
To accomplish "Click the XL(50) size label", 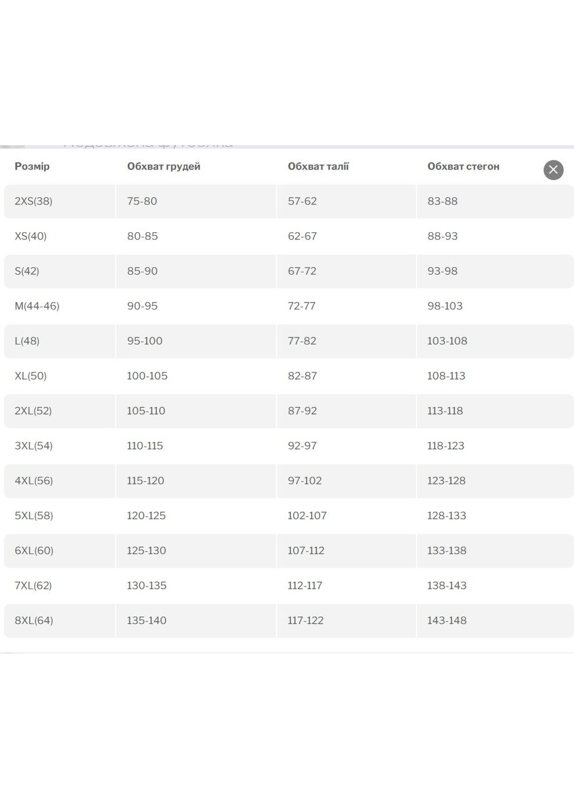I will [30, 376].
